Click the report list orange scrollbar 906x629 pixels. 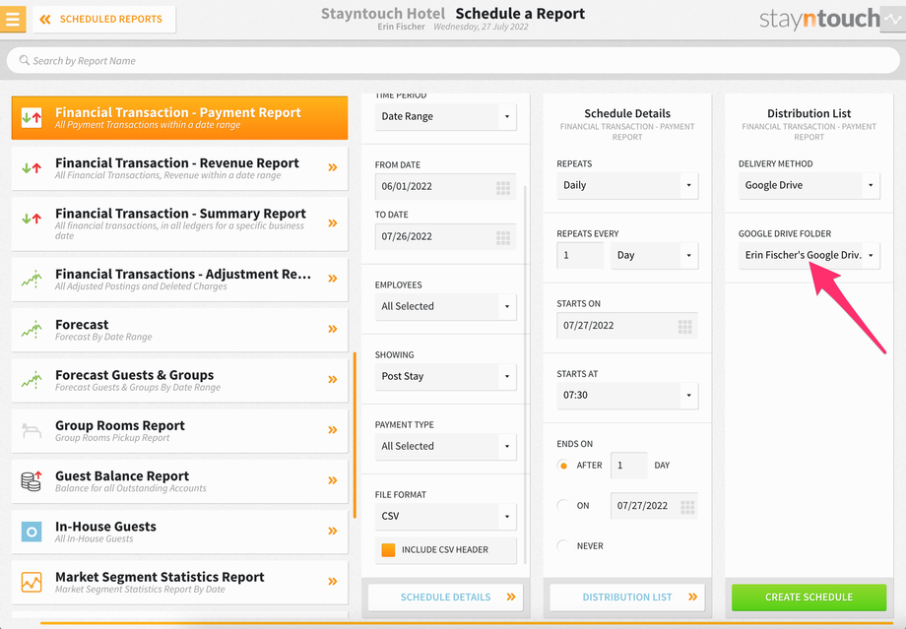click(355, 435)
